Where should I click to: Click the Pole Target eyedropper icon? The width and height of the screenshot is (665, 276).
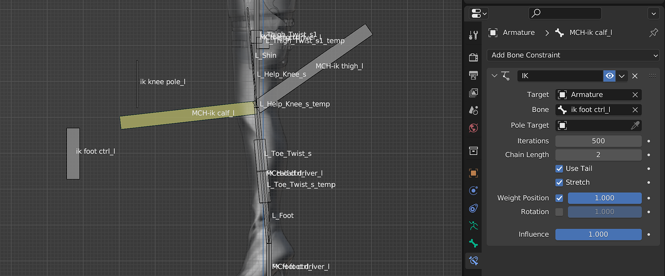click(x=635, y=125)
